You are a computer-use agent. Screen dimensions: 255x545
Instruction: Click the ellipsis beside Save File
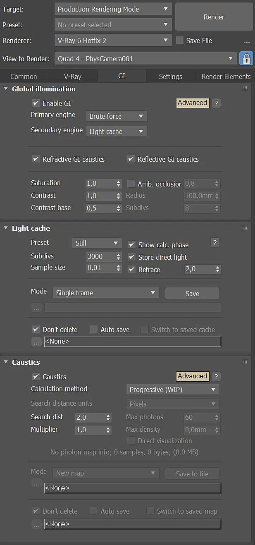click(247, 41)
